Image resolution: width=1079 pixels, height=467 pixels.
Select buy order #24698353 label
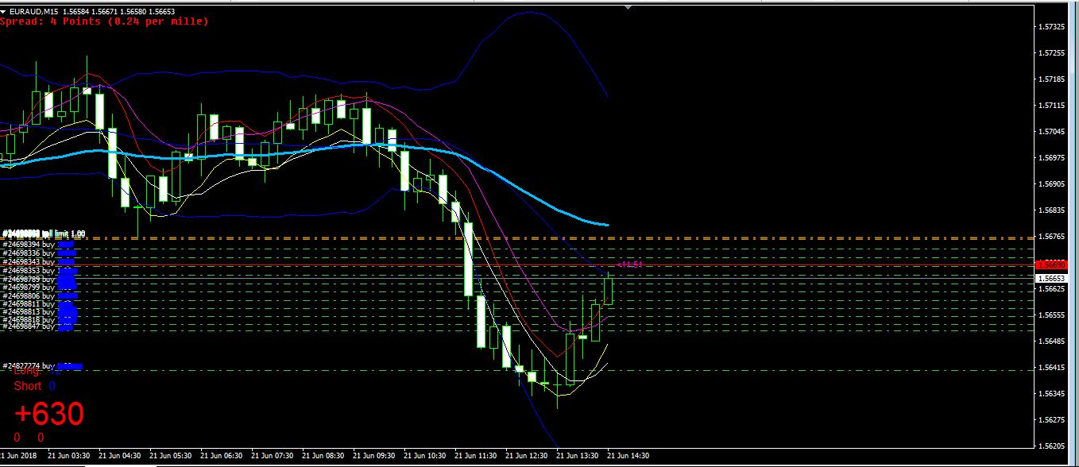(29, 271)
